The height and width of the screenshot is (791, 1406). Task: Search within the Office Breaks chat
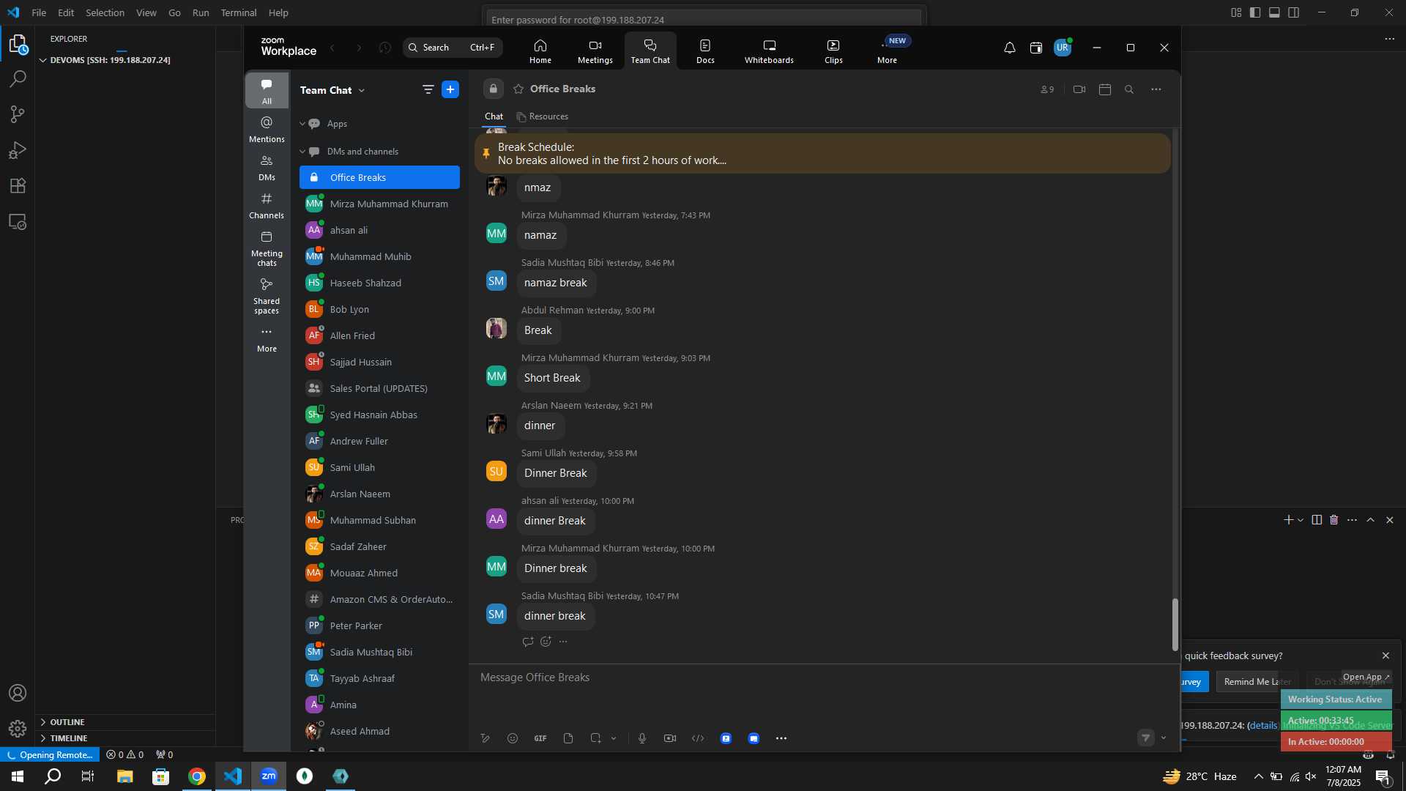(x=1129, y=89)
